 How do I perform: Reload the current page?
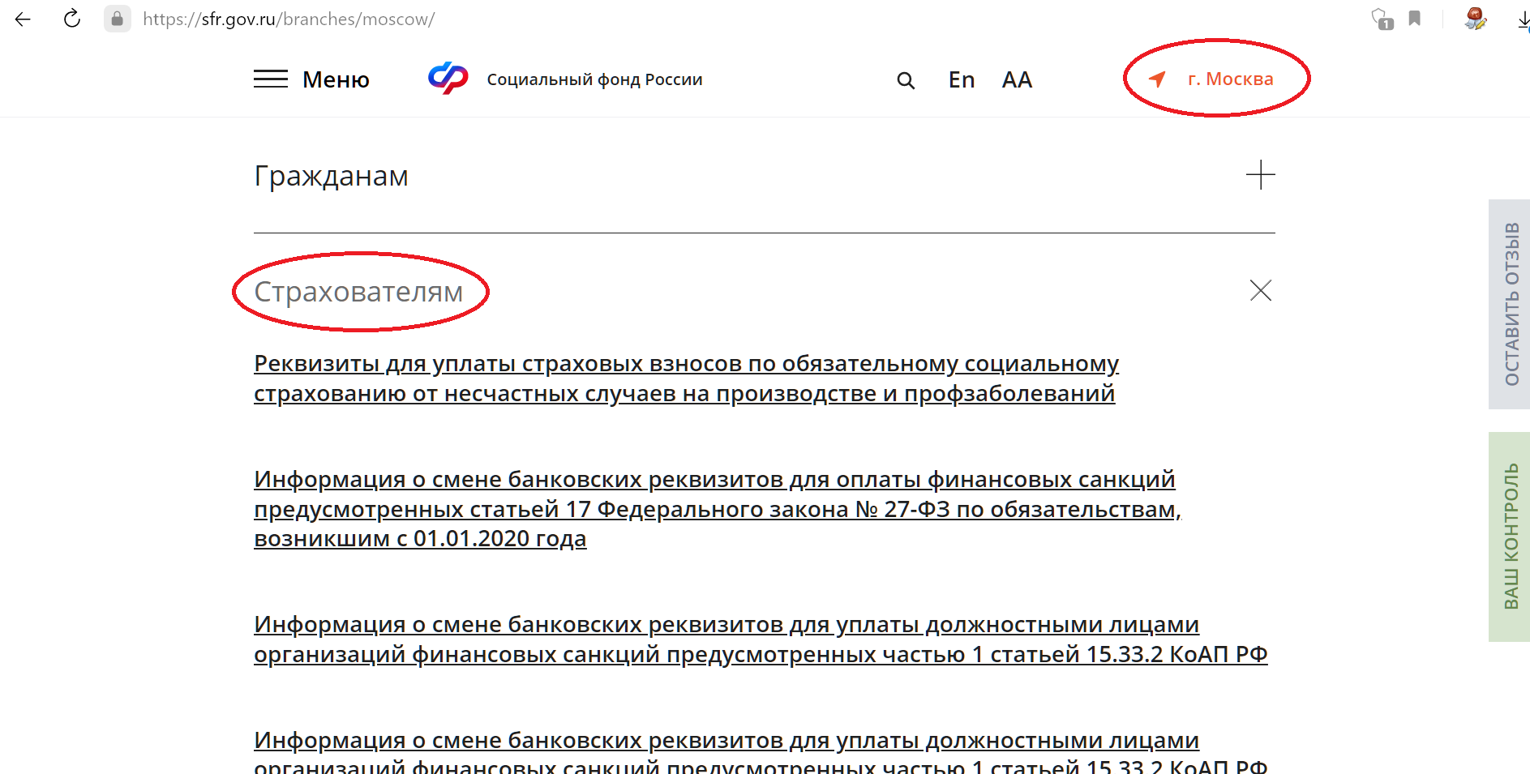[72, 19]
